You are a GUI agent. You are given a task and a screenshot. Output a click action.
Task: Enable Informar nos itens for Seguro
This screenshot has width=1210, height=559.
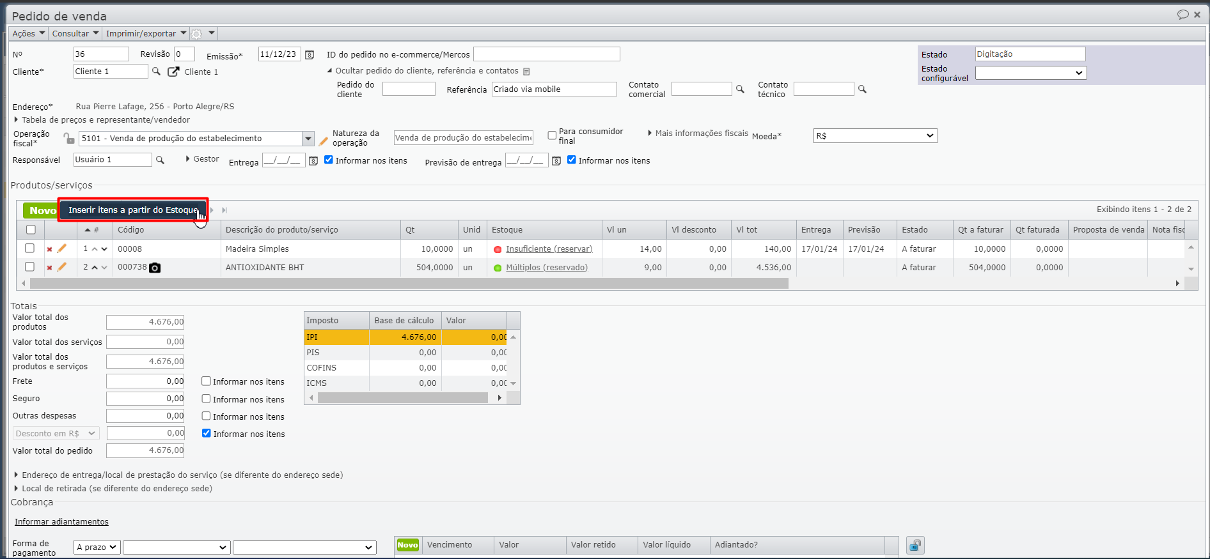click(206, 399)
